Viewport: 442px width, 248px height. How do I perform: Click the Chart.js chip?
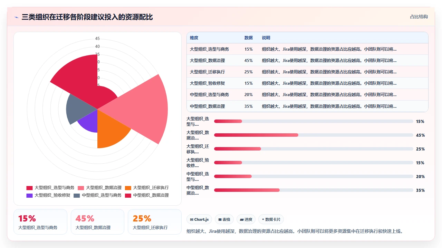[x=199, y=219]
